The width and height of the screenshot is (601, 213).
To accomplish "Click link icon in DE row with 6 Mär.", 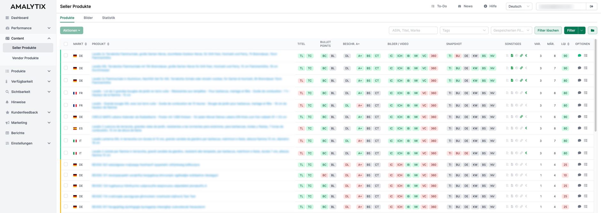I will [x=521, y=117].
